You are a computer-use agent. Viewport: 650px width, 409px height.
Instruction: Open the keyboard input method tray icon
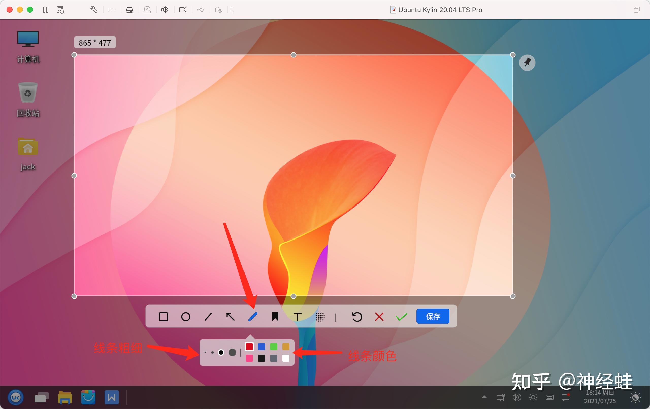(x=550, y=397)
